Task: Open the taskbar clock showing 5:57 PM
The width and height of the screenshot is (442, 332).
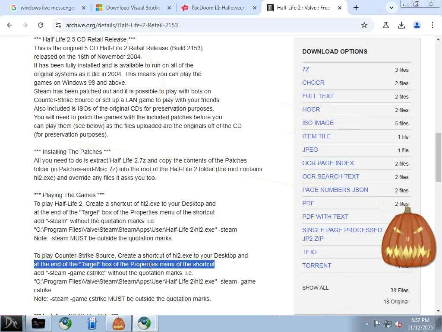Action: point(420,324)
